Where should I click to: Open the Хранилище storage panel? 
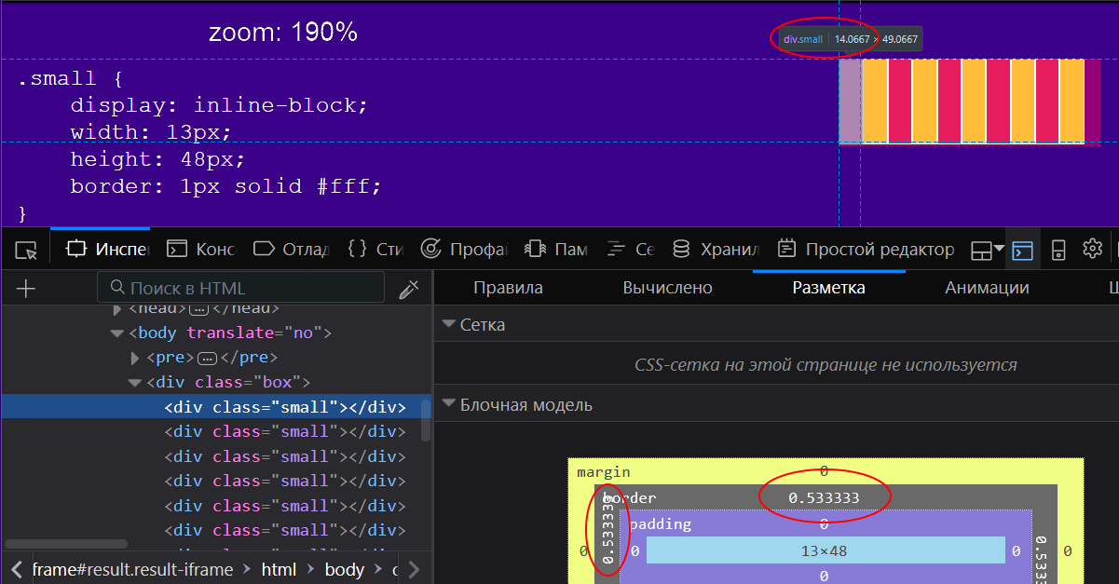(x=716, y=250)
